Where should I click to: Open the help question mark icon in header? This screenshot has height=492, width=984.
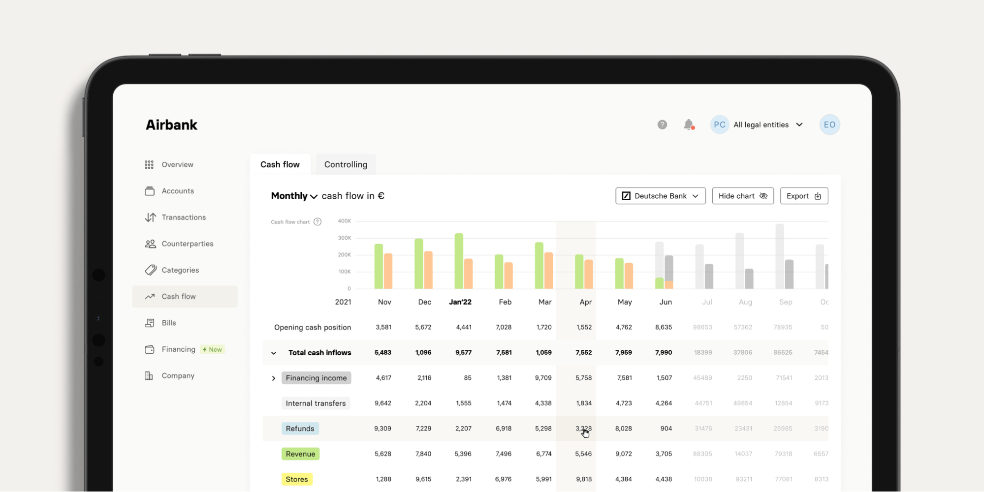[x=662, y=125]
